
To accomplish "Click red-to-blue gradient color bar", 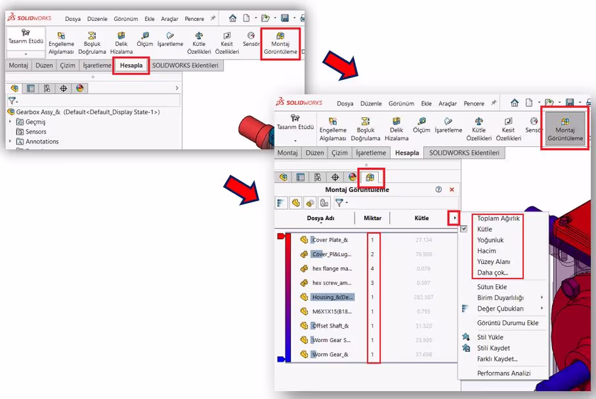I will click(x=287, y=297).
